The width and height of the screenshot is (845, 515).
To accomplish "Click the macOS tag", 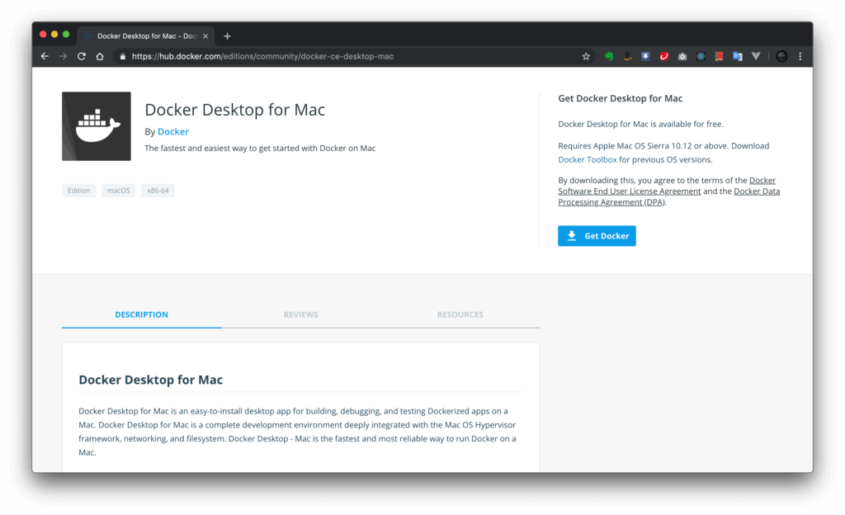I will (x=119, y=190).
